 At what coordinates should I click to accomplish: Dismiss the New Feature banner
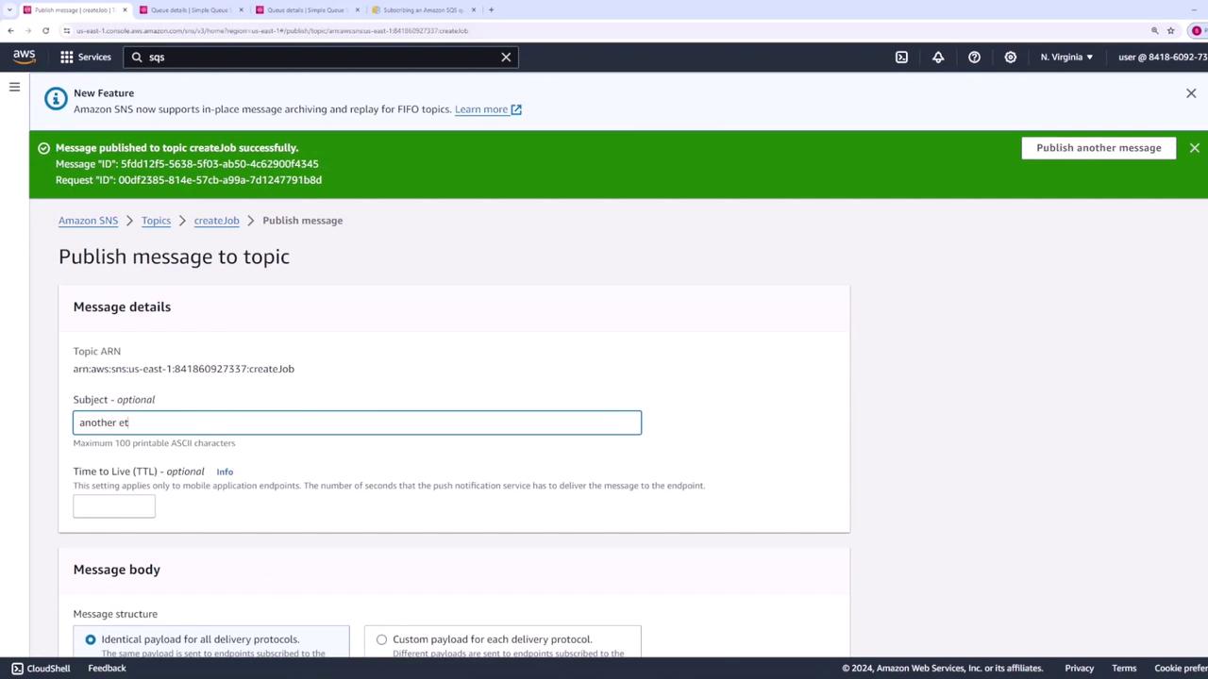1191,93
